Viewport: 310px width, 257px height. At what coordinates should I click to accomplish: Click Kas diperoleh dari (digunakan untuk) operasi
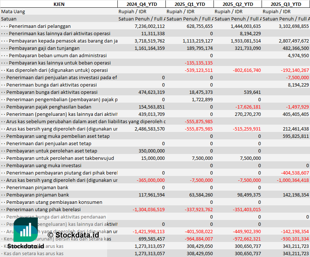click(57, 70)
